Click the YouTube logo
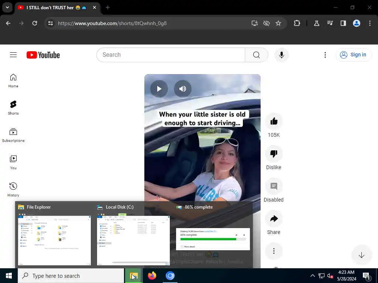This screenshot has width=378, height=283. 43,55
